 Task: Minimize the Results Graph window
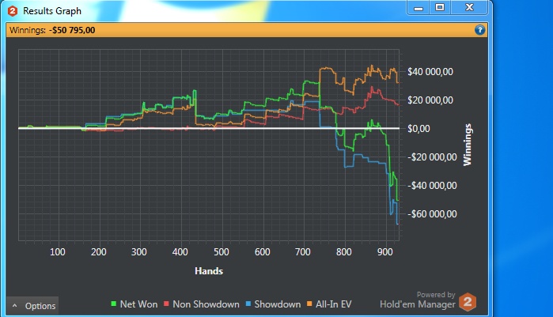pos(419,8)
